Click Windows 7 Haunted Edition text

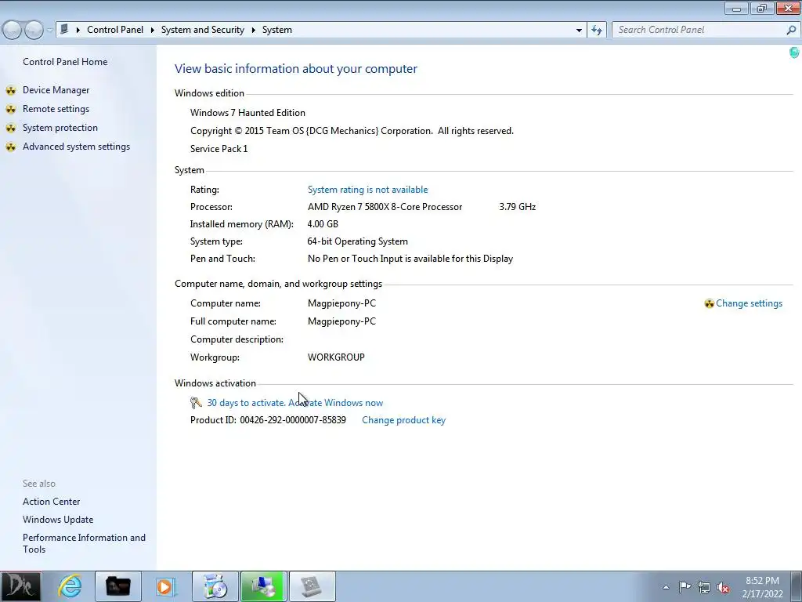click(x=247, y=113)
